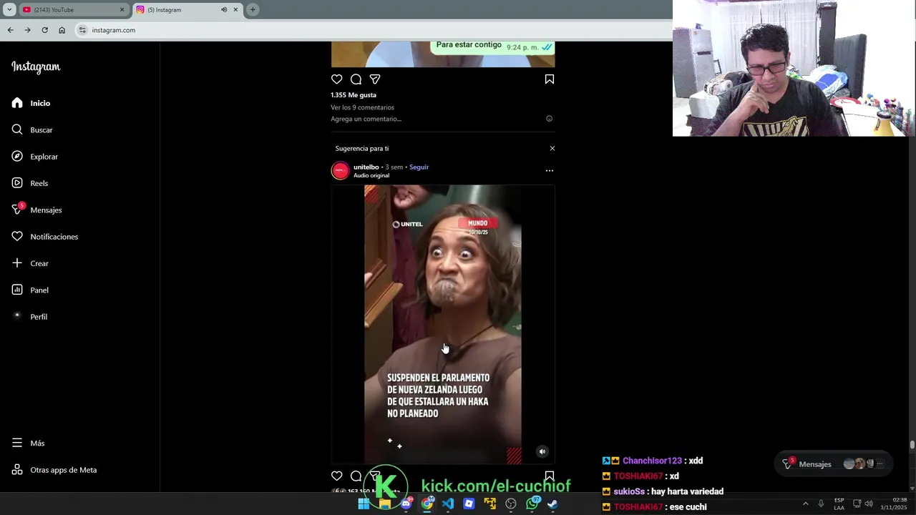Screen dimensions: 916x515
Task: Like the unitelbo post heart icon
Action: pos(336,476)
